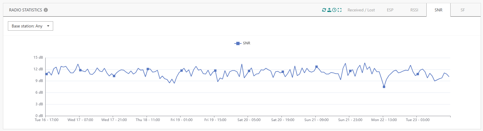Open the RSSI tab
This screenshot has height=131, width=483.
coord(414,10)
